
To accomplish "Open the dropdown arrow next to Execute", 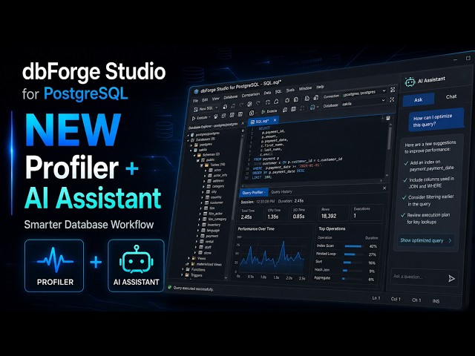I will click(209, 117).
